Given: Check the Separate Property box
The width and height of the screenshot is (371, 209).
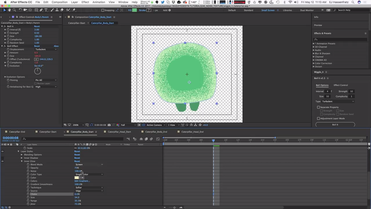Looking at the screenshot, I should pyautogui.click(x=318, y=107).
